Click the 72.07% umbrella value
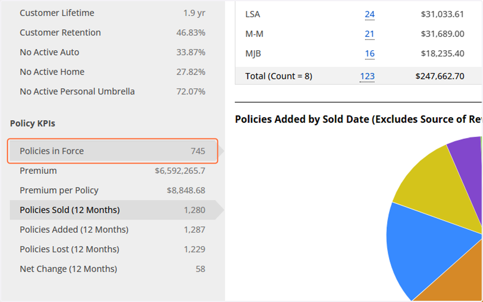483x302 pixels. click(191, 92)
